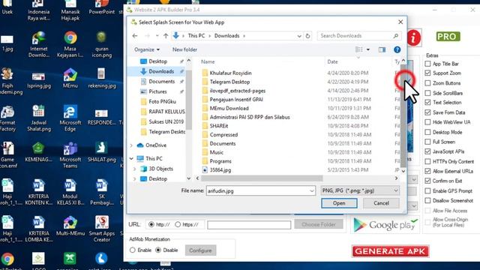Open the Microsoft Edge desktop icon
The height and width of the screenshot is (270, 480).
(70, 118)
